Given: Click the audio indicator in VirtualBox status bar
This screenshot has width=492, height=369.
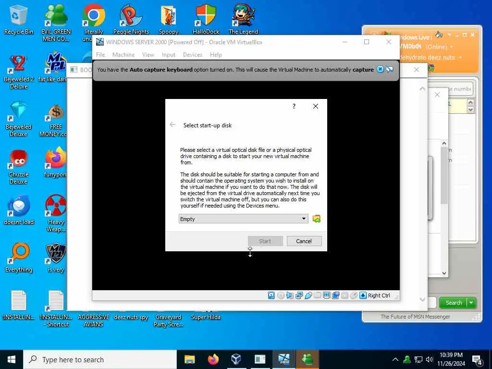Looking at the screenshot, I should pos(290,295).
